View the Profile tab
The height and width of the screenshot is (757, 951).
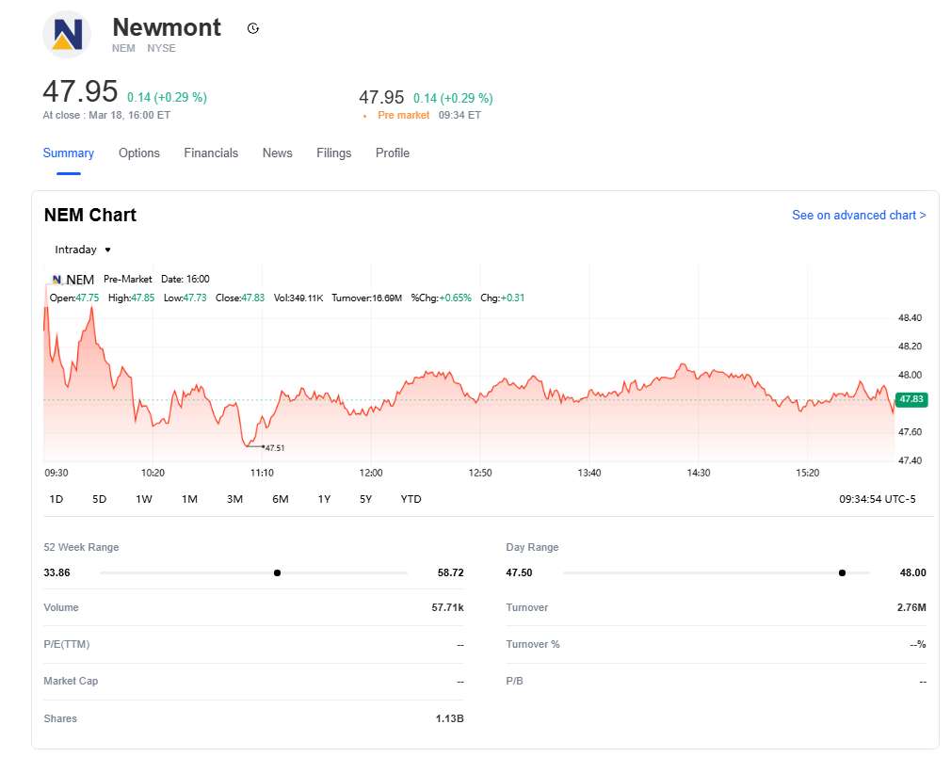(392, 153)
